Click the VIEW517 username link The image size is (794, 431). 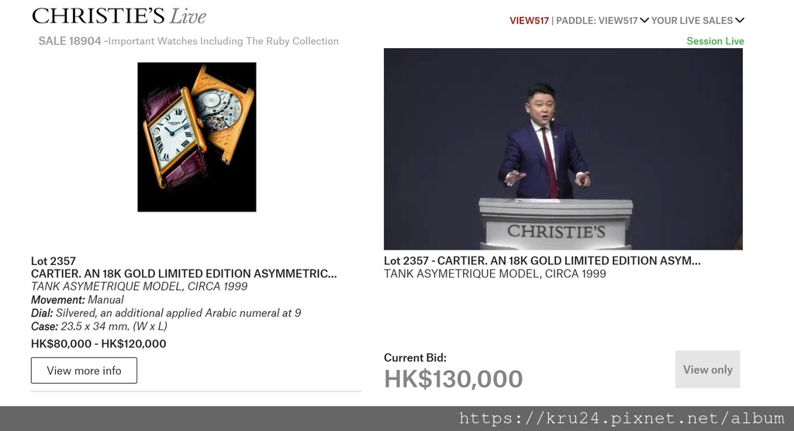pos(529,20)
